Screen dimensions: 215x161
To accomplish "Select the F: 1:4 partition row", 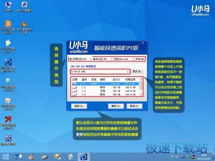I will (105, 94).
